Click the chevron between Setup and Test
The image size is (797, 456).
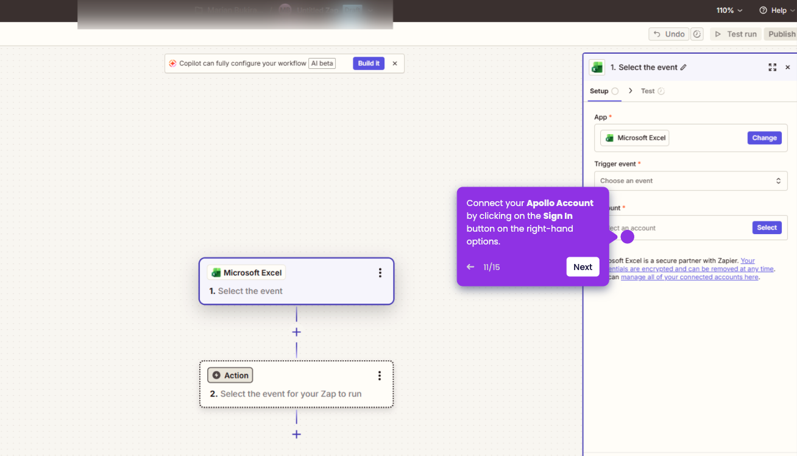630,91
